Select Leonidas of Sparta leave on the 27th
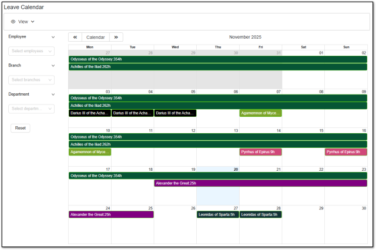The image size is (376, 250). point(217,215)
